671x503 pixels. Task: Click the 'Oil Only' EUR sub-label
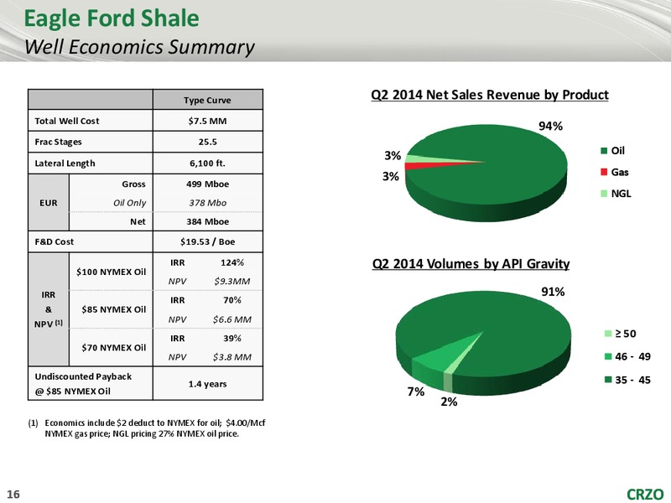coord(130,203)
